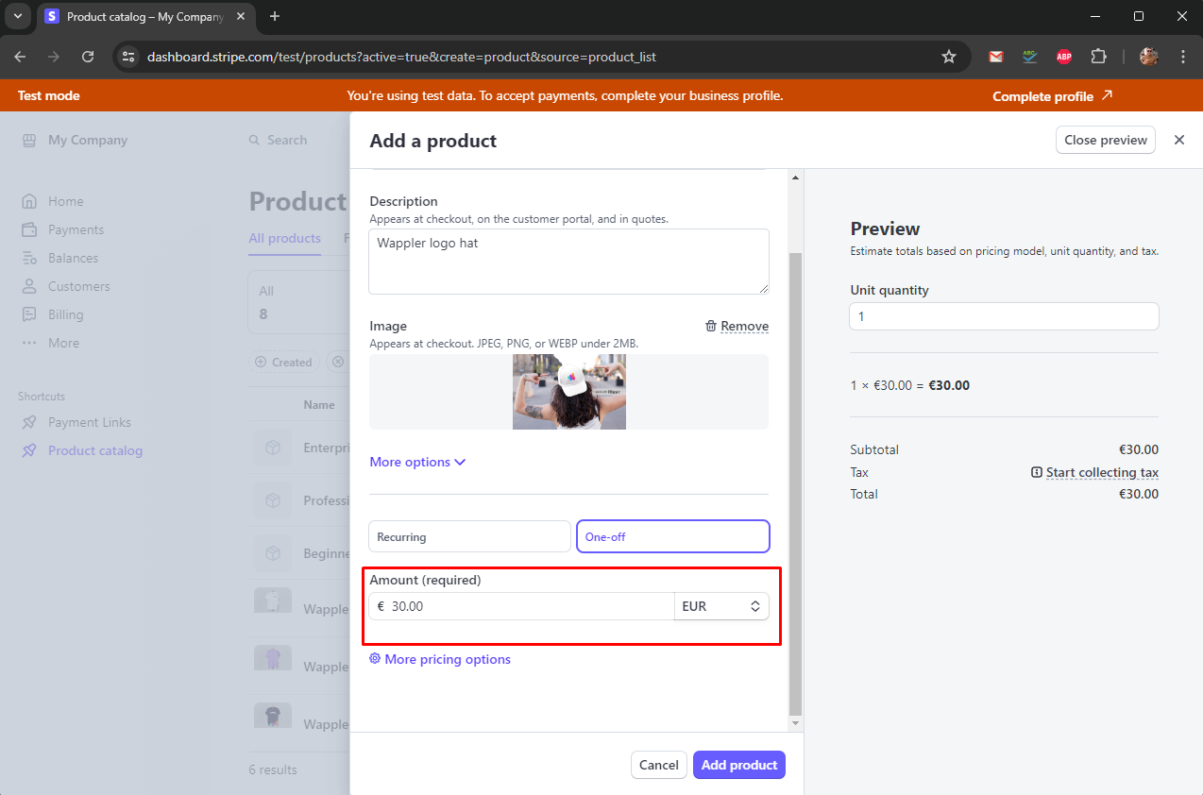Bookmark this page with the star
Image resolution: width=1203 pixels, height=795 pixels.
(x=948, y=57)
